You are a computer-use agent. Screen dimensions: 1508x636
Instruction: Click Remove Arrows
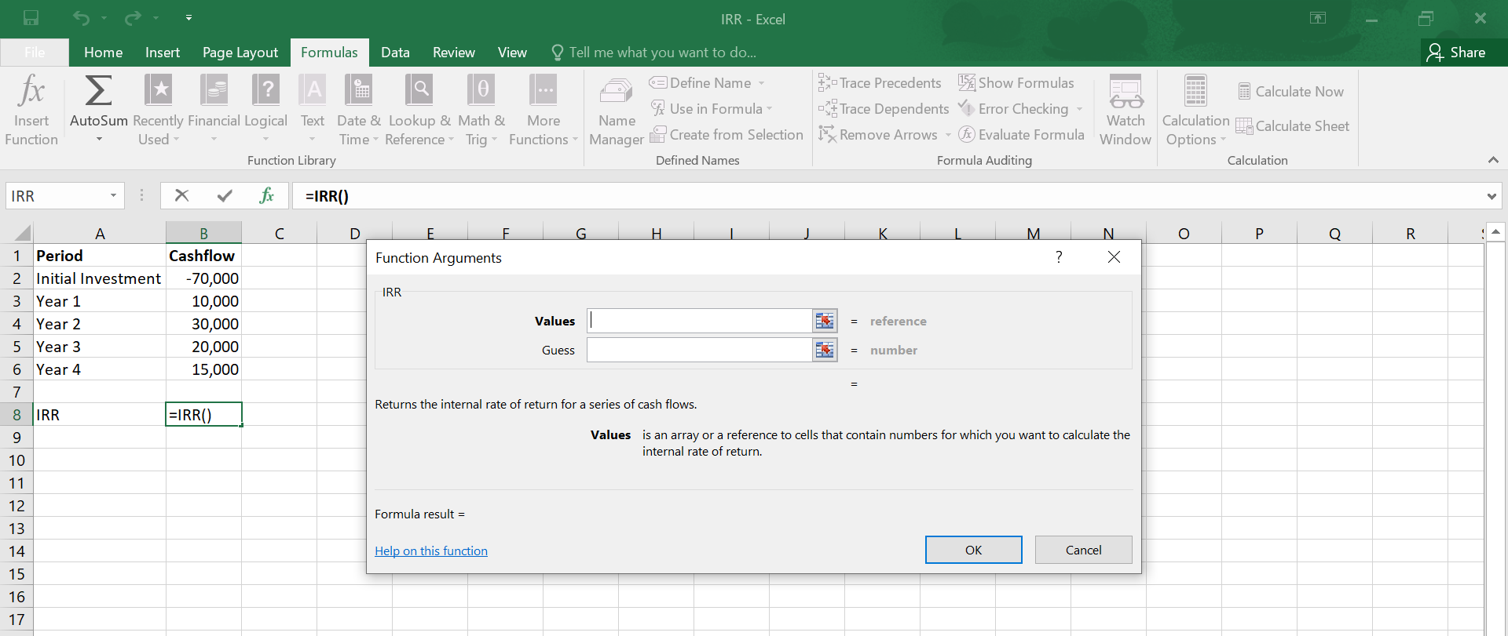pyautogui.click(x=878, y=135)
